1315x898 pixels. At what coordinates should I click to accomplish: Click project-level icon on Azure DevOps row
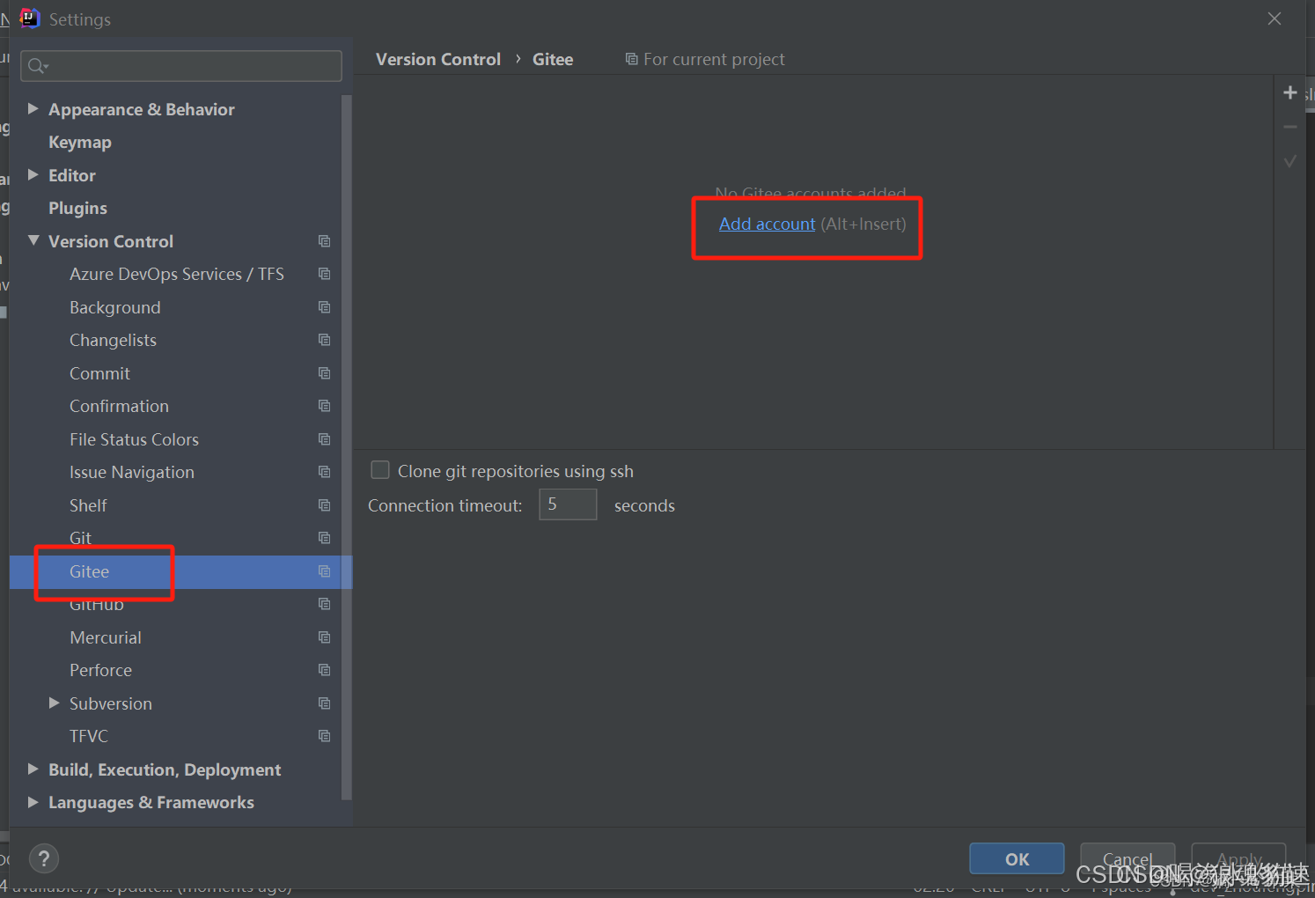(324, 274)
